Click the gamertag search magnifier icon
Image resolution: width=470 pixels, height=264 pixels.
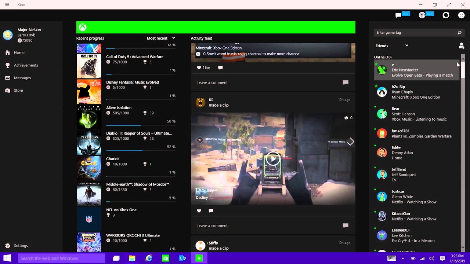pos(459,33)
